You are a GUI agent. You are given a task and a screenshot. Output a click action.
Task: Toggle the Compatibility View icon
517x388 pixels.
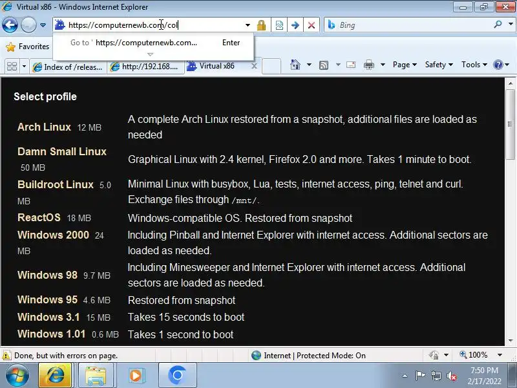tap(279, 25)
